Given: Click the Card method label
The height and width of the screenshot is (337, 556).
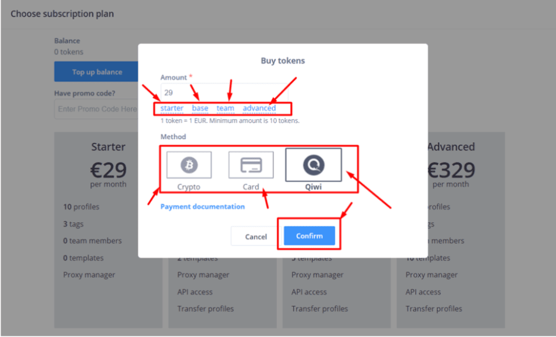Looking at the screenshot, I should click(x=251, y=187).
